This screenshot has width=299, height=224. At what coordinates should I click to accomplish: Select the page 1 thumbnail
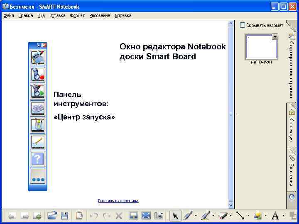(262, 47)
